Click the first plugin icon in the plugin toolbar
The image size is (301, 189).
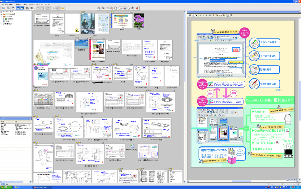(99, 8)
